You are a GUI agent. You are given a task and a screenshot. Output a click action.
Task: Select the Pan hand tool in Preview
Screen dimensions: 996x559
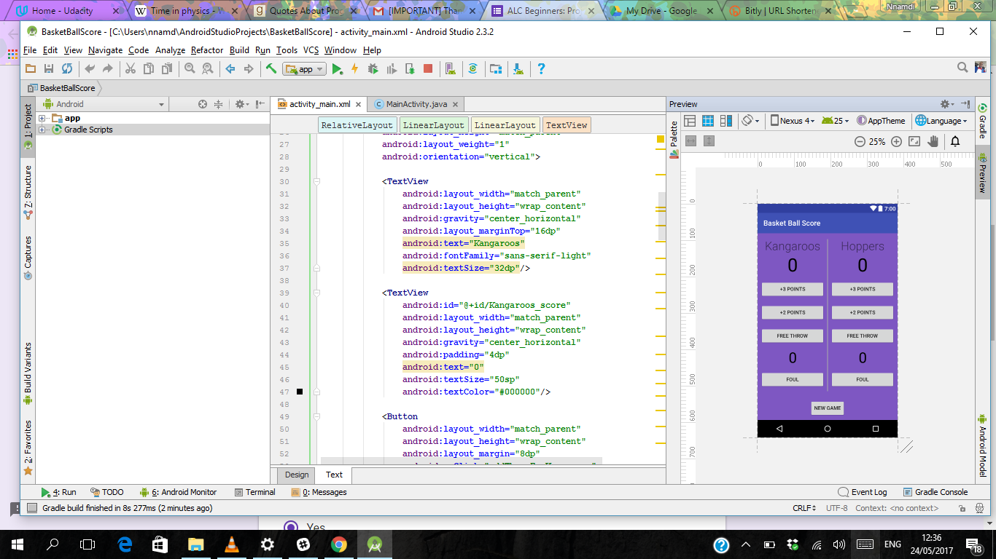point(933,142)
